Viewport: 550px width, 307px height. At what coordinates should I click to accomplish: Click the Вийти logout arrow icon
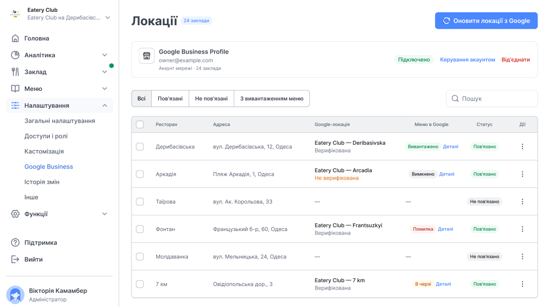click(x=16, y=259)
